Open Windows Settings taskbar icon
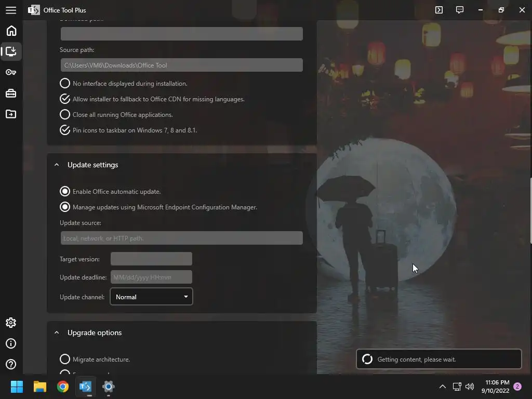The width and height of the screenshot is (532, 399). [109, 387]
